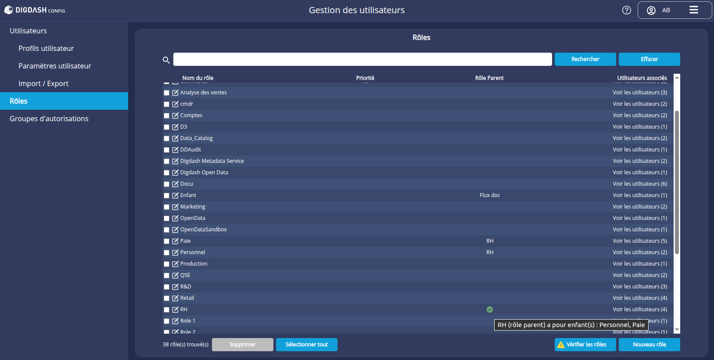Click the scroll down arrow of roles list
Viewport: 714px width, 360px height.
pyautogui.click(x=677, y=330)
